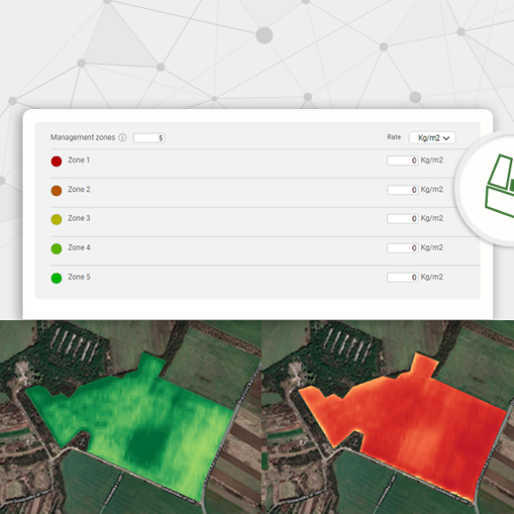
Task: Select the red Zone 1 color dot
Action: [x=57, y=161]
